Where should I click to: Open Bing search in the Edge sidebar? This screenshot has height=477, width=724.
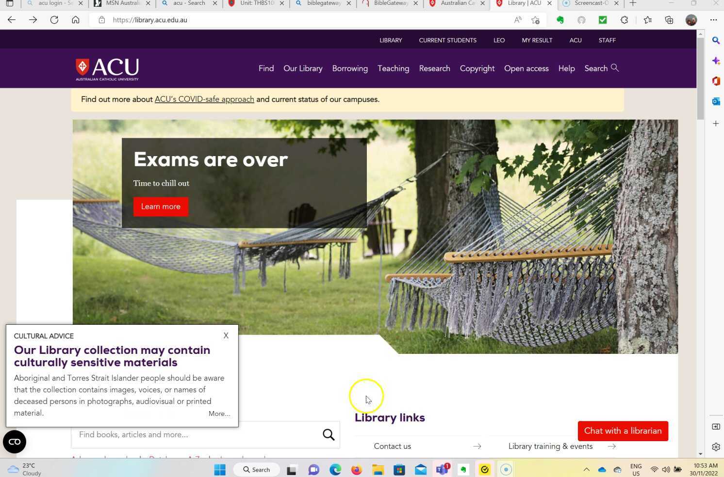tap(716, 40)
